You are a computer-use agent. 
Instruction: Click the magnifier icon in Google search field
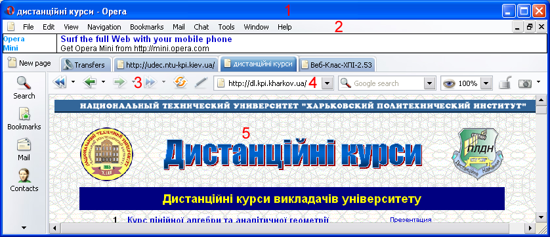tap(346, 83)
